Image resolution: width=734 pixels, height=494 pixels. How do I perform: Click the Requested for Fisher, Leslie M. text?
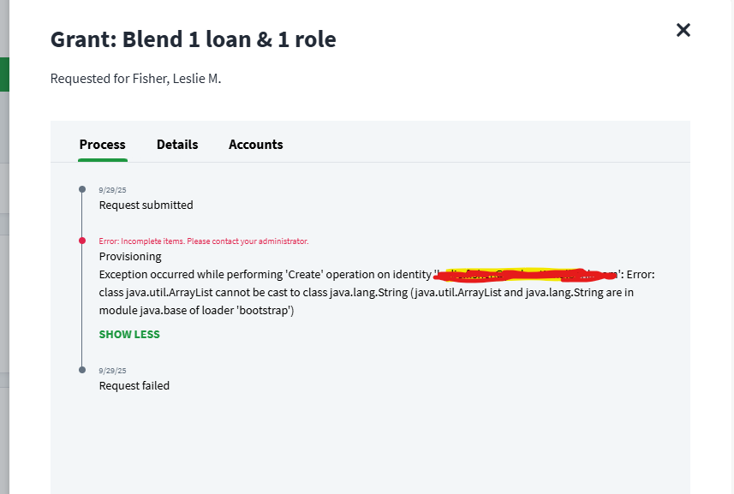pyautogui.click(x=135, y=80)
